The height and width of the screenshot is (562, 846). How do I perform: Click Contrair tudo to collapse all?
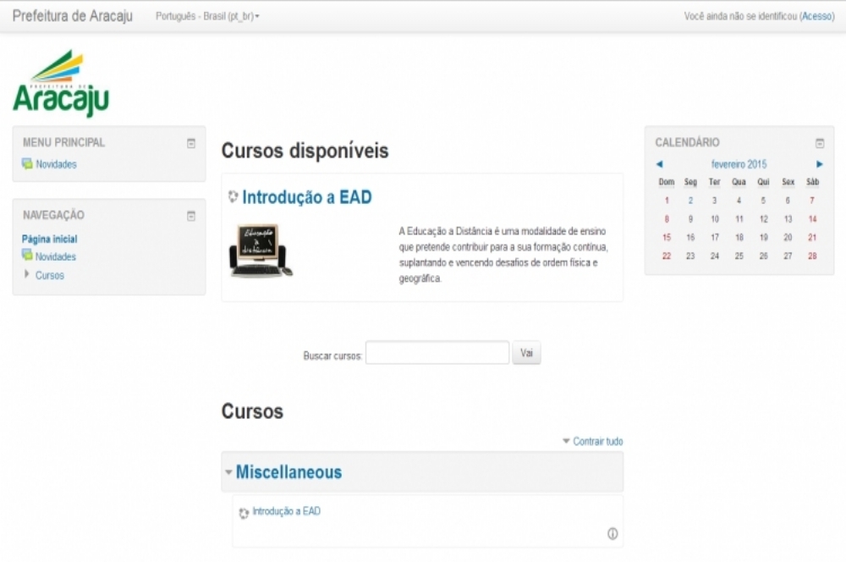pos(597,442)
